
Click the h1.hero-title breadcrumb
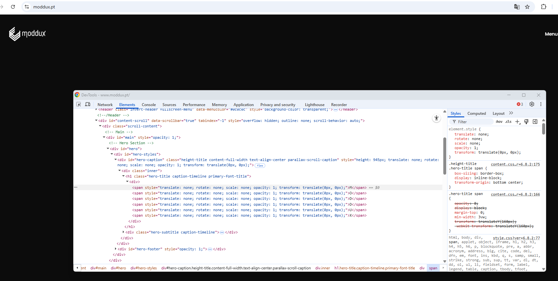coord(374,268)
